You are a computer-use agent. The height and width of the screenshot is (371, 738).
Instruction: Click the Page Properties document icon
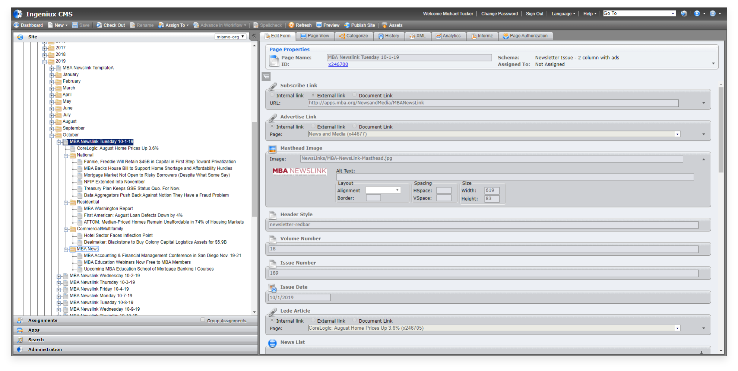274,60
